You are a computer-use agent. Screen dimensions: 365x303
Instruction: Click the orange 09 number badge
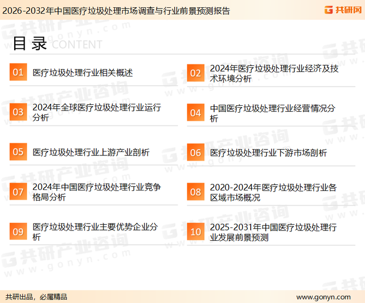18,231
